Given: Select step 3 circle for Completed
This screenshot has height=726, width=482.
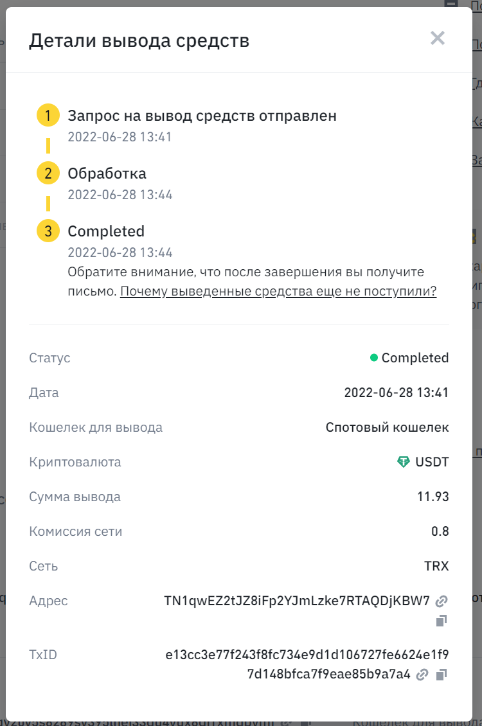Looking at the screenshot, I should point(48,231).
